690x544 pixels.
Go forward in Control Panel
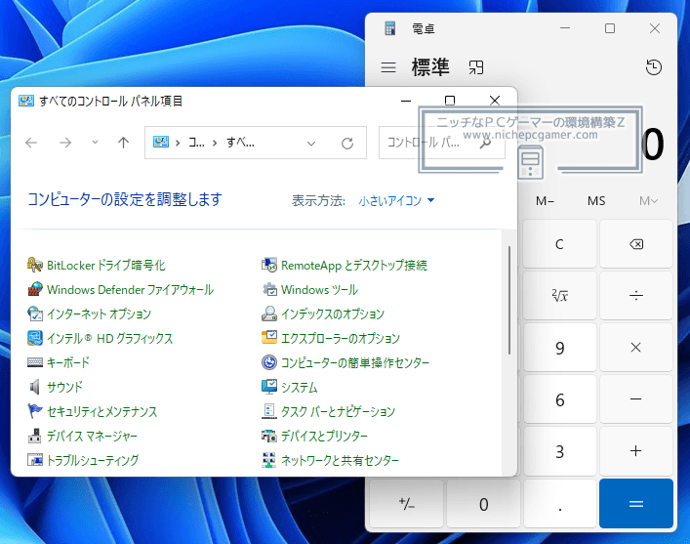point(65,143)
